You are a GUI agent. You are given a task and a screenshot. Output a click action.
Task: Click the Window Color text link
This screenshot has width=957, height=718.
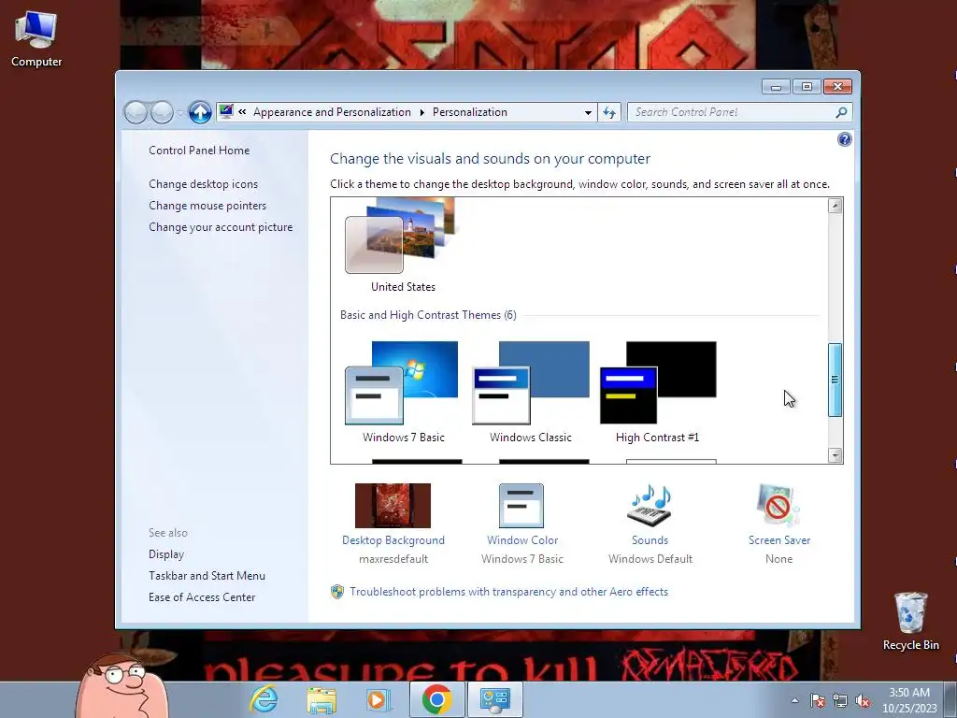click(522, 540)
